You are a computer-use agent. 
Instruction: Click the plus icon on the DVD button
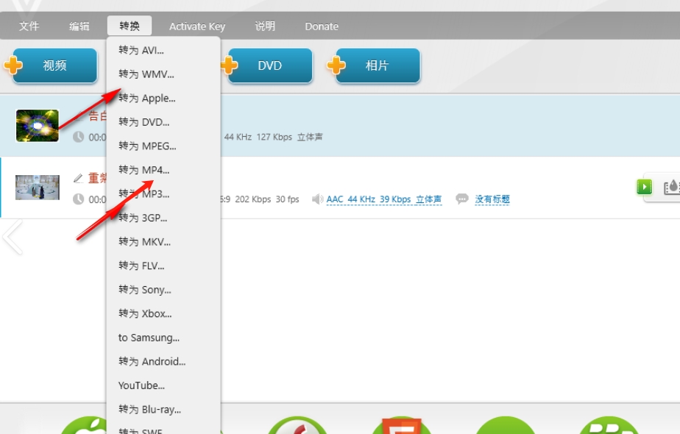click(229, 65)
